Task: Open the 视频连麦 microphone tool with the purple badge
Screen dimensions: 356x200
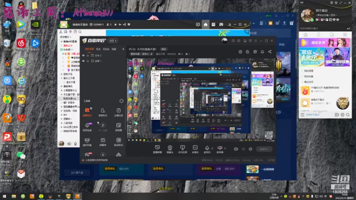Action: coord(87,127)
